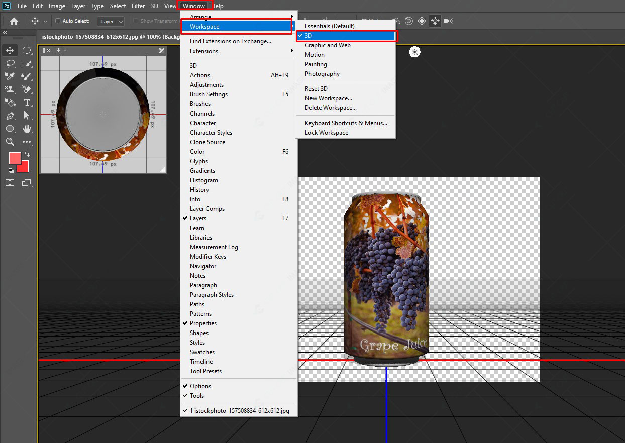The height and width of the screenshot is (443, 625).
Task: Open the Auto-Select Layer dropdown
Action: click(x=111, y=21)
